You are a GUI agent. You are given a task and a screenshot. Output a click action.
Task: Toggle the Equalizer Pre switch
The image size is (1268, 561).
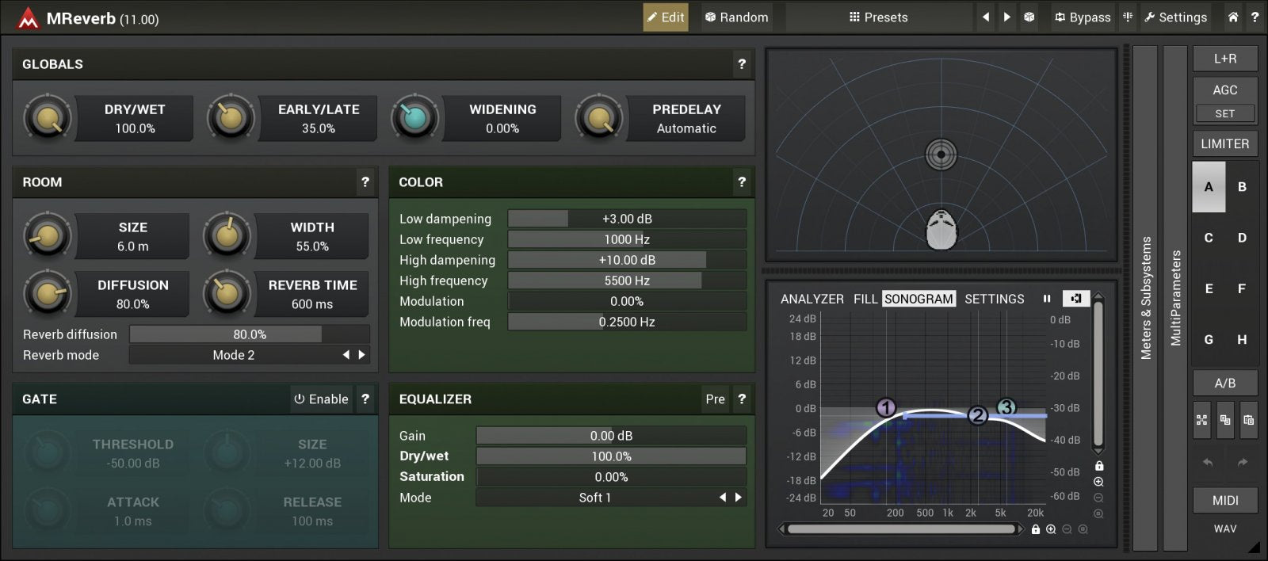[x=716, y=399]
